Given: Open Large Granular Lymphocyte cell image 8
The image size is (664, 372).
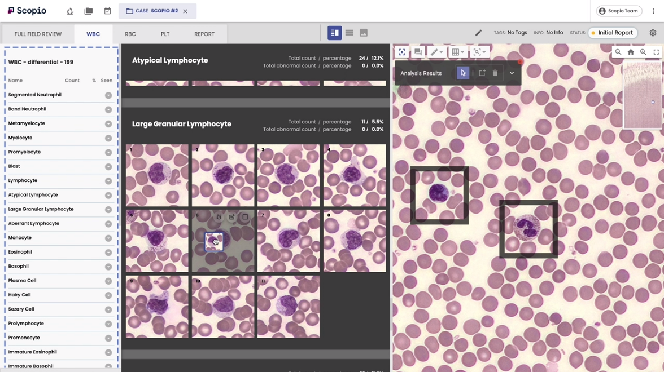Looking at the screenshot, I should [x=355, y=241].
